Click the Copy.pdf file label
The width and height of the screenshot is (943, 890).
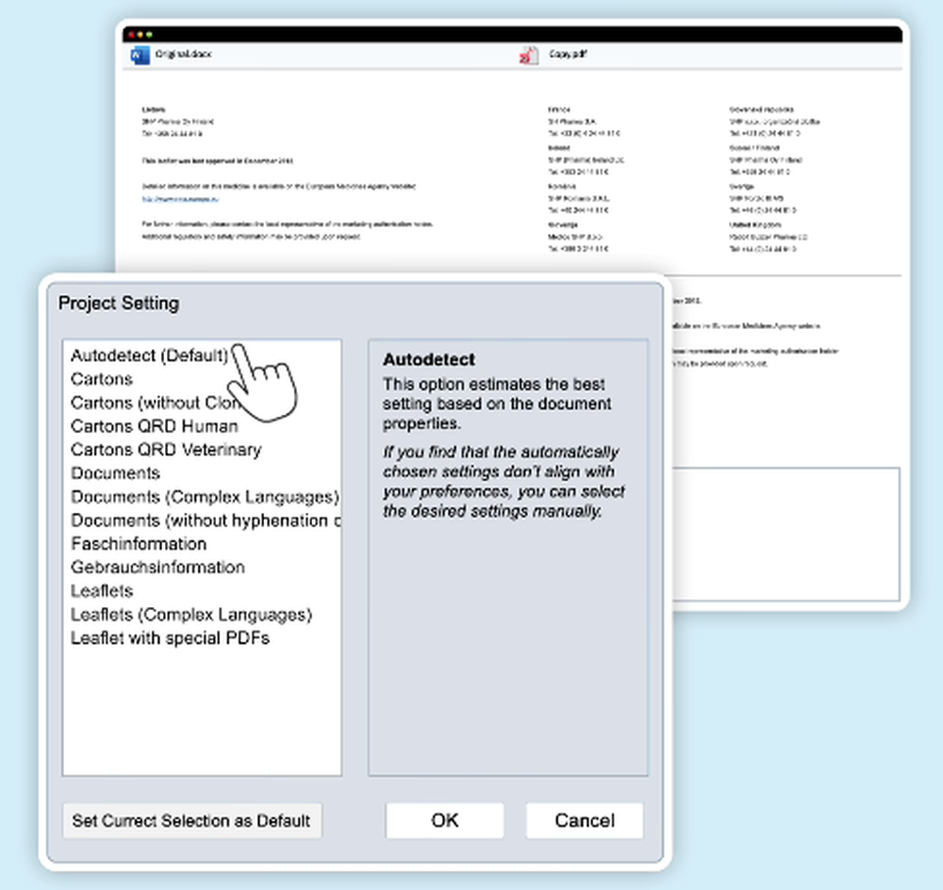568,54
